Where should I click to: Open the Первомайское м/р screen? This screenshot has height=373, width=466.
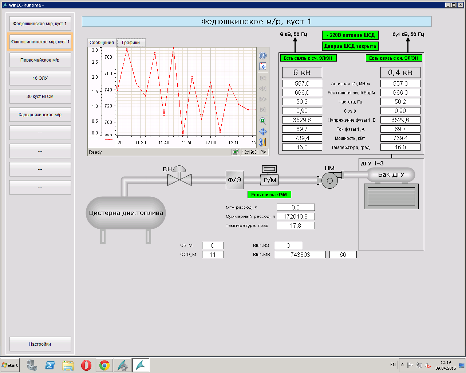coord(40,60)
